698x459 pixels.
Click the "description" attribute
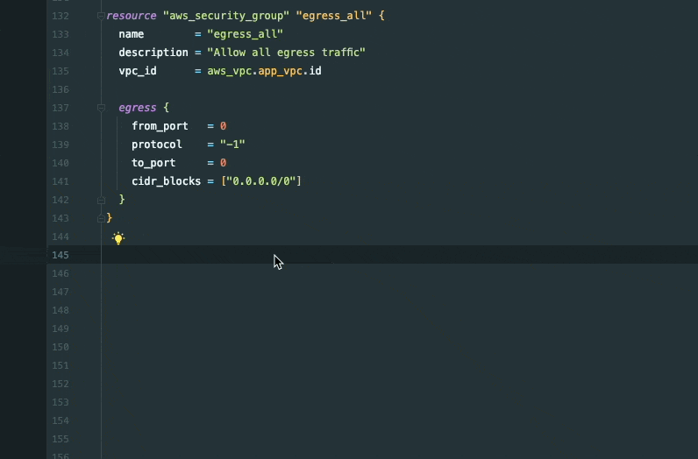pos(153,53)
